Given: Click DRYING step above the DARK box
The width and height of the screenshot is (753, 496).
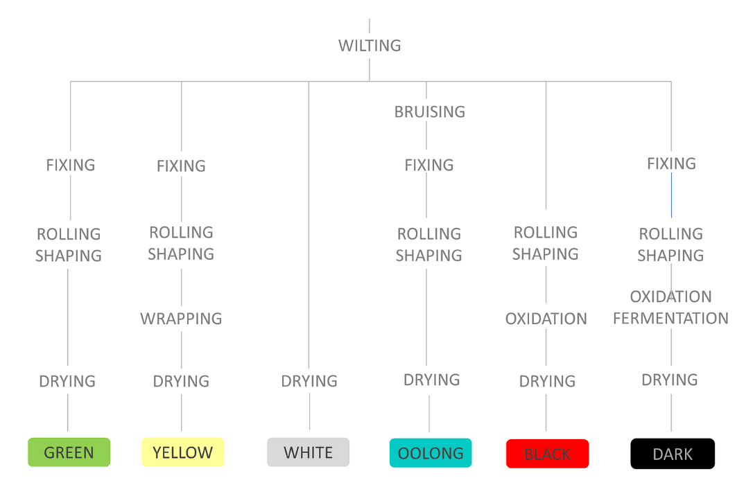Looking at the screenshot, I should (x=670, y=380).
